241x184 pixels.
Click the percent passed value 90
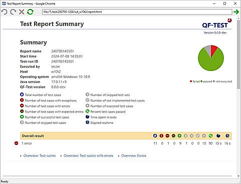[210, 143]
